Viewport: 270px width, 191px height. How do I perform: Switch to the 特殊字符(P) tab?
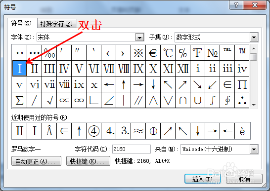[x=56, y=24]
